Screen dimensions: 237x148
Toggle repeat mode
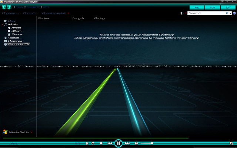93,143
